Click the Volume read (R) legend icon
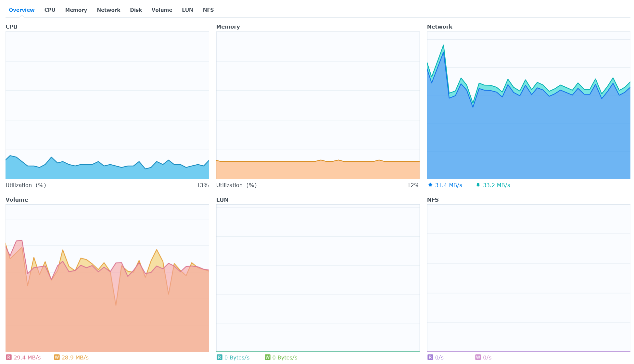 [x=9, y=357]
